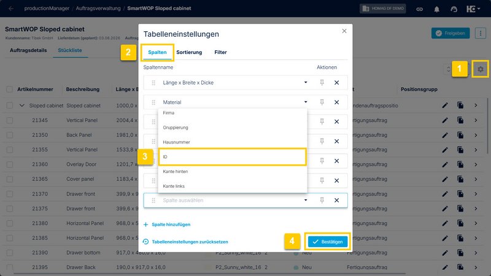Open the link icon in header
This screenshot has width=491, height=276.
[420, 9]
